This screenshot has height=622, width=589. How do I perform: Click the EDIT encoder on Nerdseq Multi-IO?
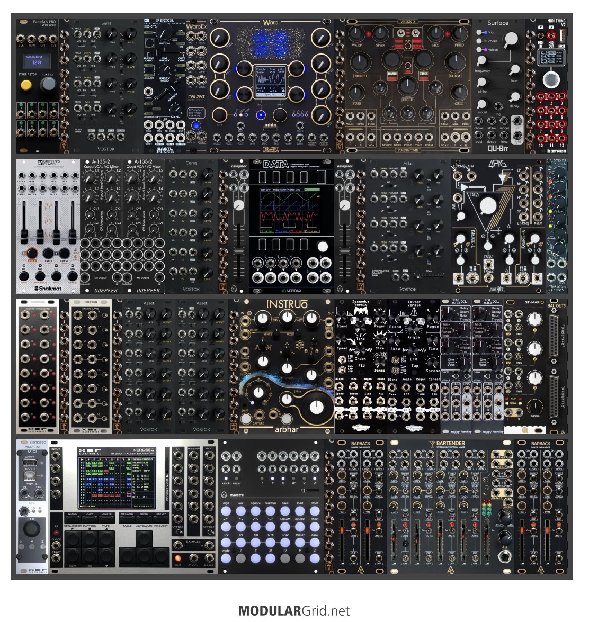[32, 529]
